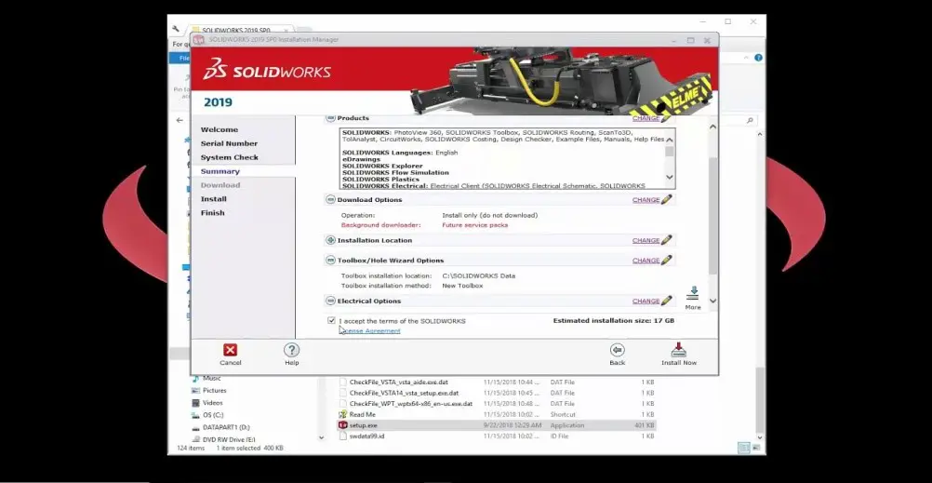Click the SOLIDWORKS logo in the banner
The width and height of the screenshot is (932, 483).
(267, 69)
